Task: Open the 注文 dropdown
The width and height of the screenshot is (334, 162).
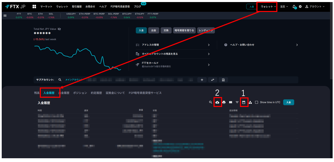Action: coord(284,6)
